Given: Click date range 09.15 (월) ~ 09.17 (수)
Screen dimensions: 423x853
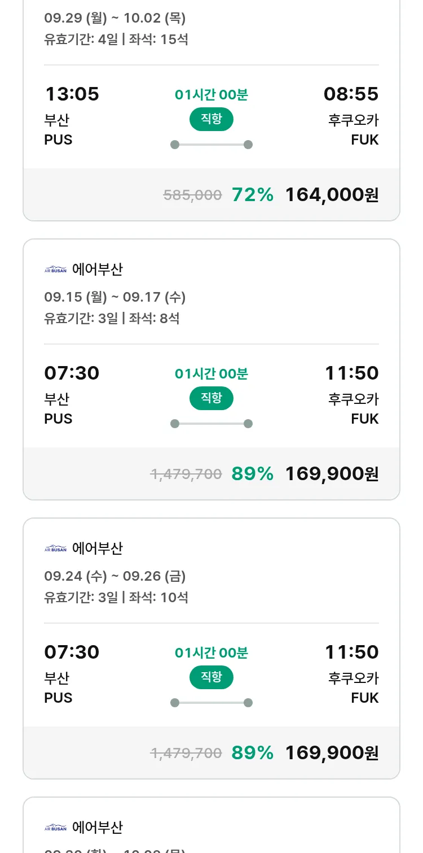Looking at the screenshot, I should [115, 297].
